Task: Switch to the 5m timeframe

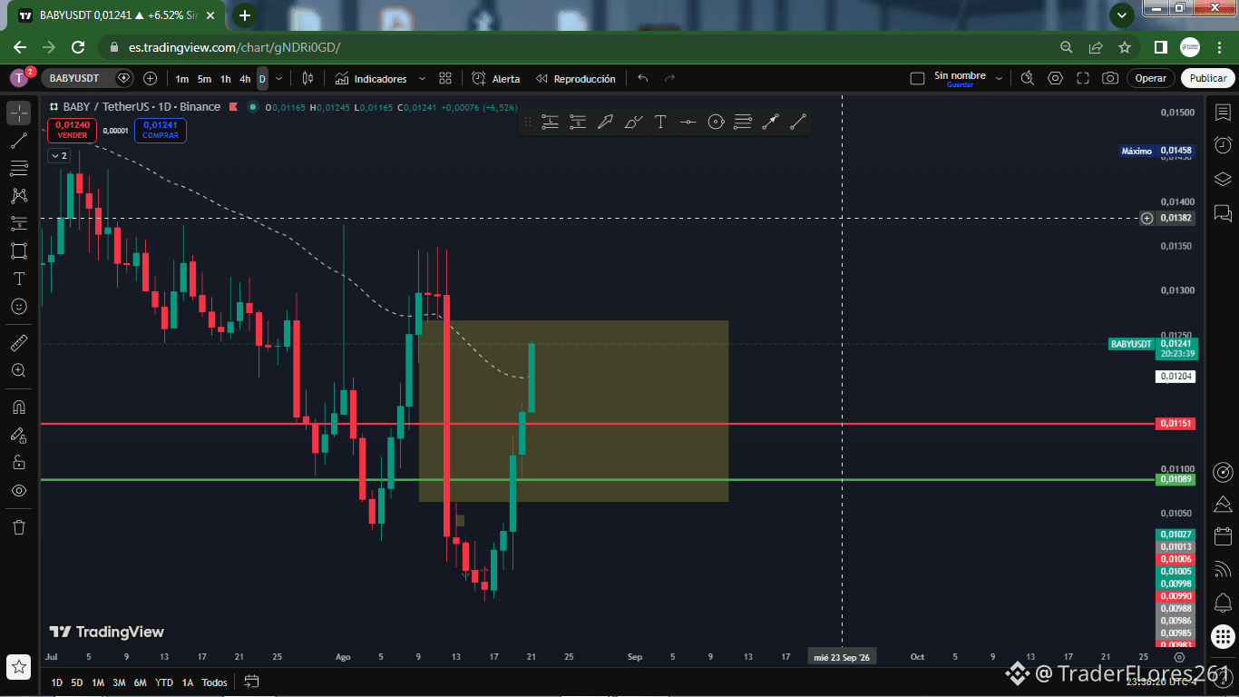Action: pyautogui.click(x=204, y=79)
